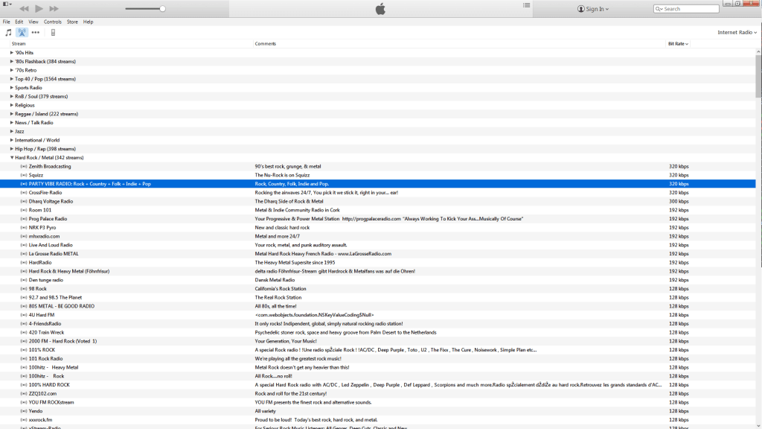Click stream icon beside 98 Rock

click(23, 289)
